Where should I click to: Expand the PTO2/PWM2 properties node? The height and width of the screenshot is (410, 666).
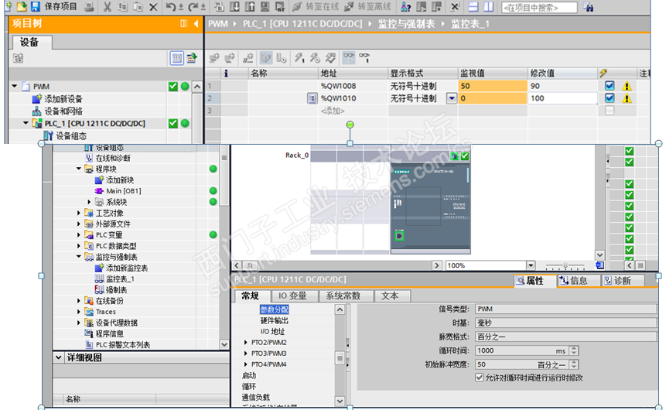[245, 342]
